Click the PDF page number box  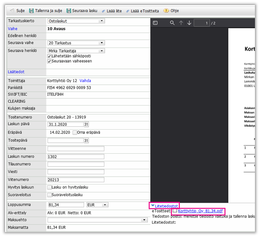click(x=202, y=23)
